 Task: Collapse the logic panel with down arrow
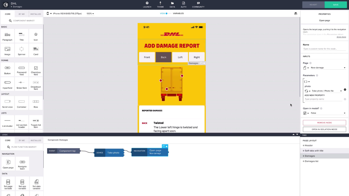coord(297,135)
